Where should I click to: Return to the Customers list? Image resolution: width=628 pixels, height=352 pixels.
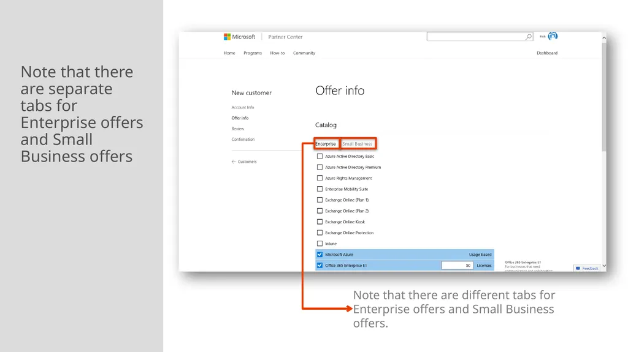coord(247,162)
